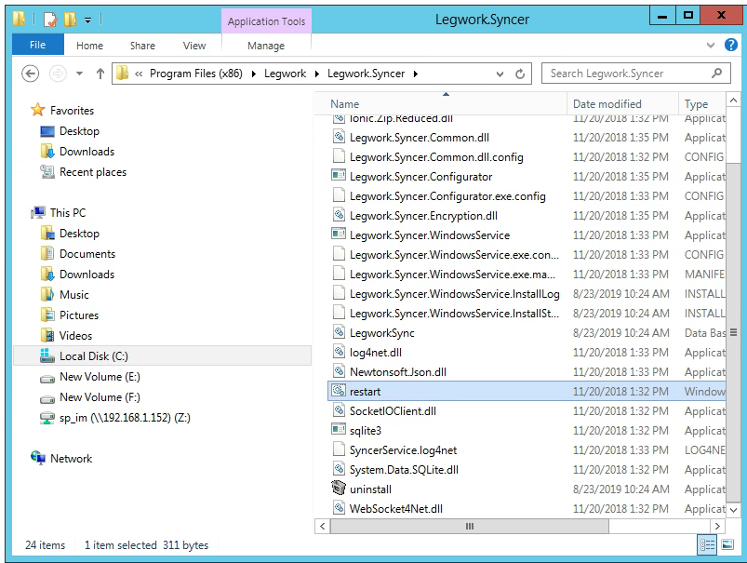Select Local Disk (C:) drive
Viewport: 747px width, 563px height.
click(162, 356)
